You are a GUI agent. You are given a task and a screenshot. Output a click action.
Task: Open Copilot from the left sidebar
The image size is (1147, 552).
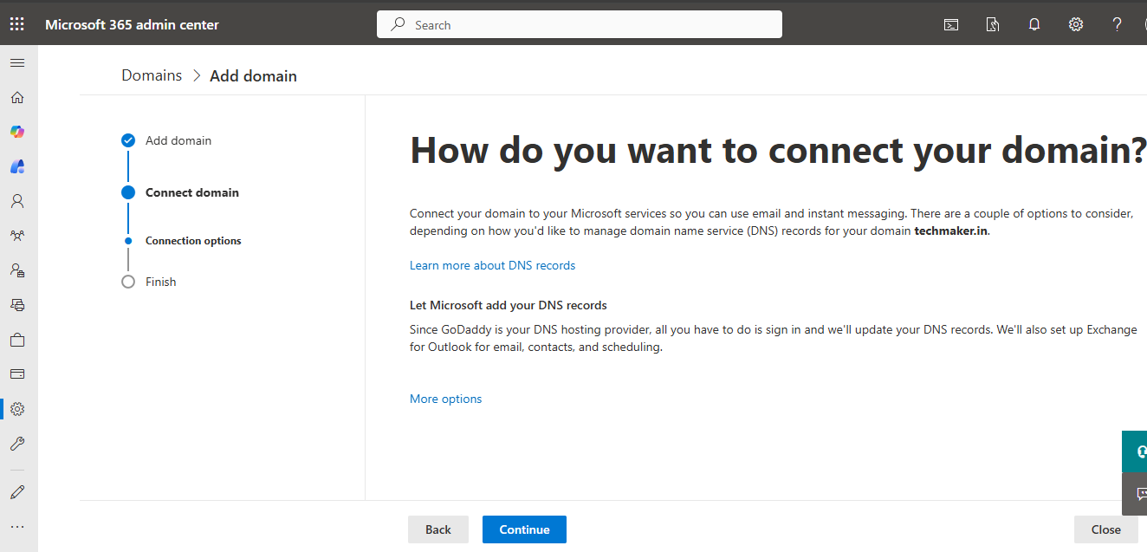point(17,132)
